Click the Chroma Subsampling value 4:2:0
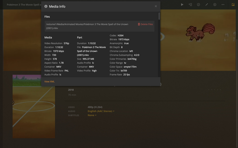 pyautogui.click(x=136, y=55)
